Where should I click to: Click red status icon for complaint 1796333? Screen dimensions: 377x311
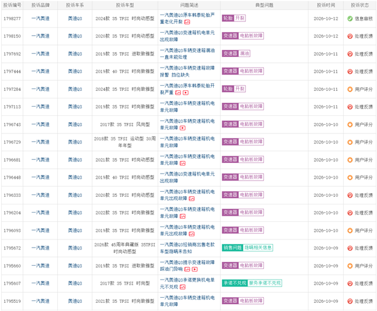350,195
